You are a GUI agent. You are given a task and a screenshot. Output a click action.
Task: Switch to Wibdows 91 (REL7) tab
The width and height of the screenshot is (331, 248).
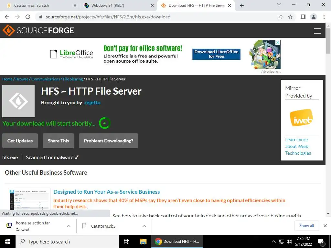[x=118, y=5]
